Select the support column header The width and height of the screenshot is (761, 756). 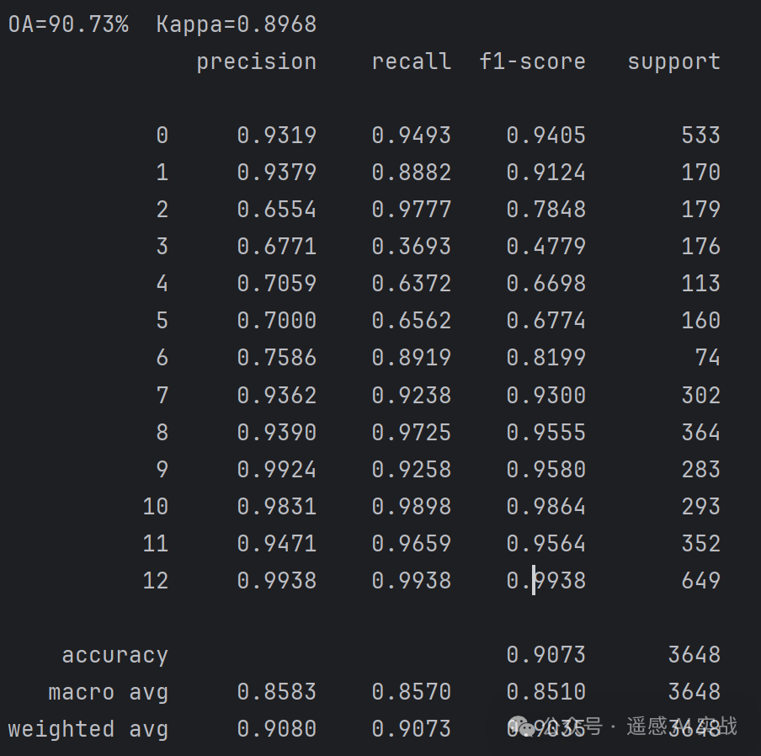[x=673, y=62]
